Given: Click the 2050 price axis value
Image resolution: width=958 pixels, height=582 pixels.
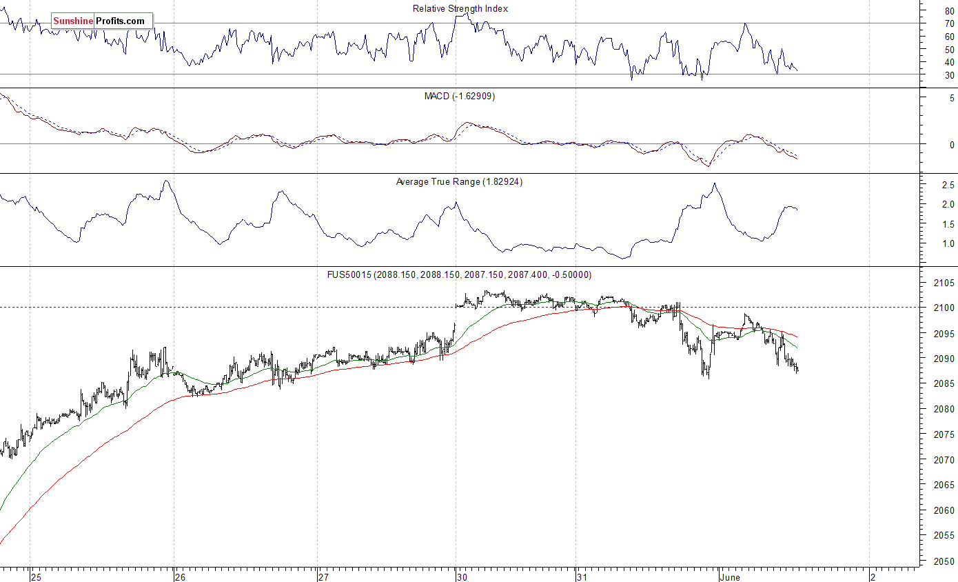Looking at the screenshot, I should pyautogui.click(x=946, y=561).
